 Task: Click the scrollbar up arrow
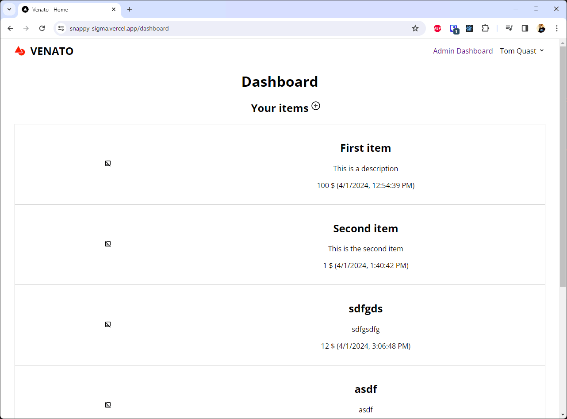(x=563, y=43)
